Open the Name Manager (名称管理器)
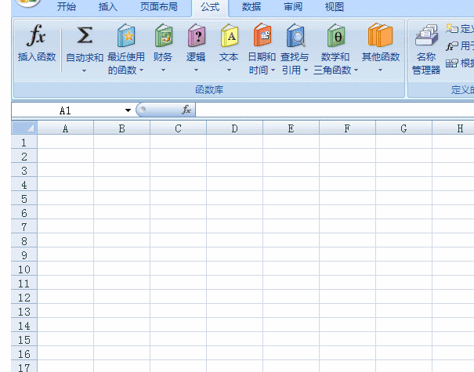The image size is (474, 372). [426, 50]
